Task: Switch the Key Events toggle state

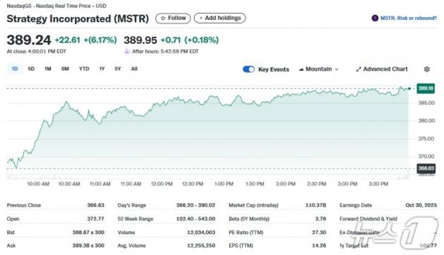Action: pyautogui.click(x=248, y=69)
